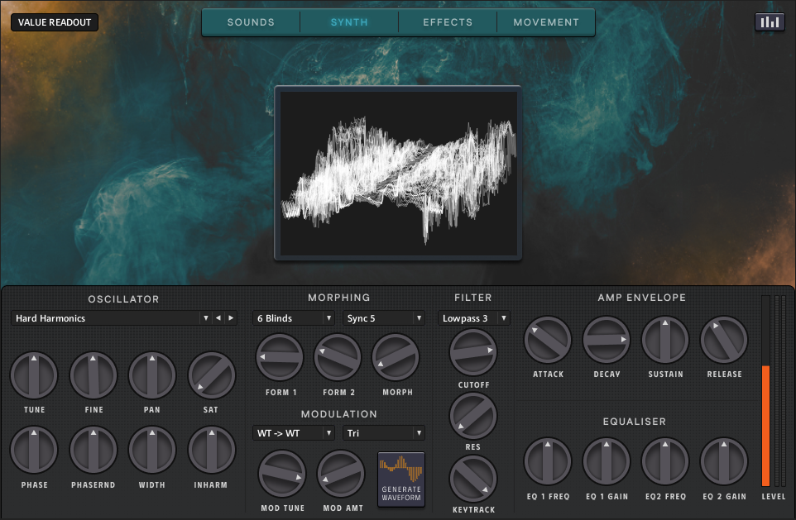Switch to the Effects tab
This screenshot has height=520, width=796.
(448, 22)
